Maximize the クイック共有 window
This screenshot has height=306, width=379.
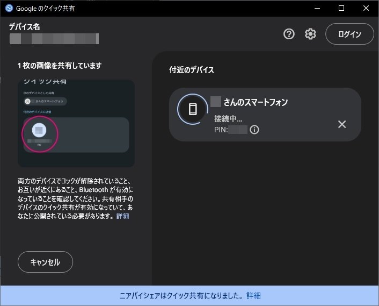tap(341, 8)
